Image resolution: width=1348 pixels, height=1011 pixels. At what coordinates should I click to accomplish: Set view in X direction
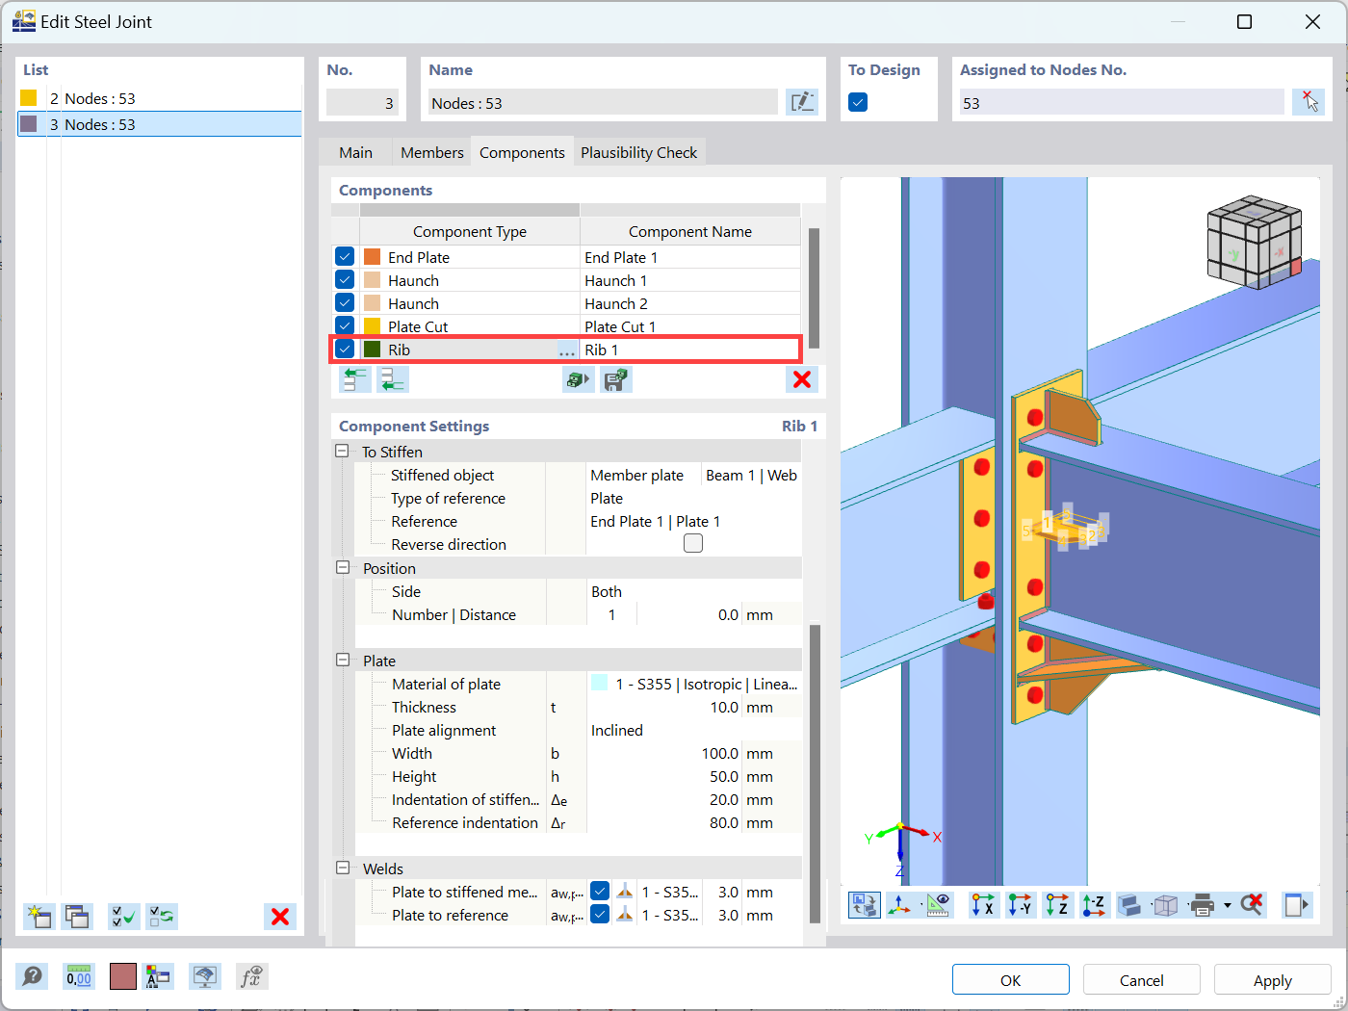pos(983,905)
